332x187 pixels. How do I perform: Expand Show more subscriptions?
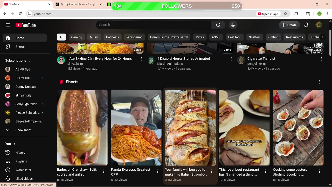point(25,130)
